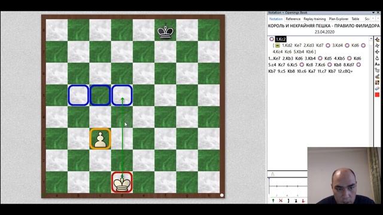Click the evaluation profile graph
The width and height of the screenshot is (383, 215).
[x=287, y=187]
